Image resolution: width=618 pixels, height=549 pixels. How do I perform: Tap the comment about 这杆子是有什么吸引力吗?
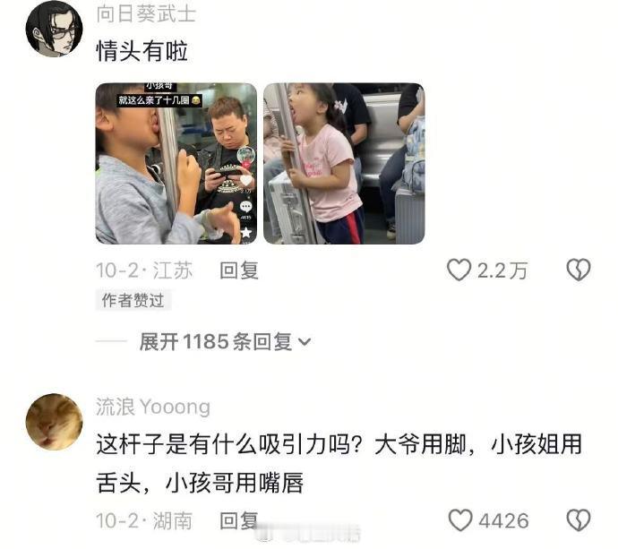coord(339,463)
